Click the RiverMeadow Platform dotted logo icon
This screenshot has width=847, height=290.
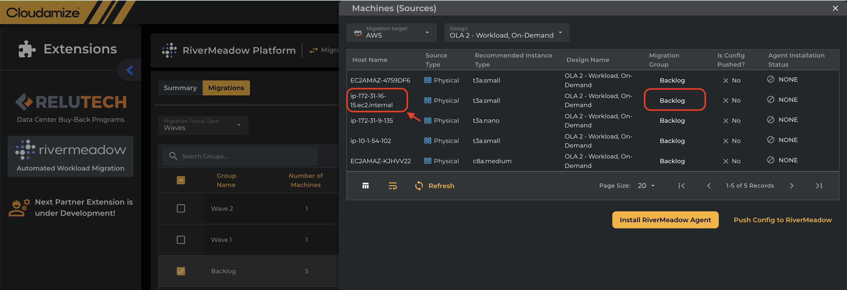pos(169,50)
